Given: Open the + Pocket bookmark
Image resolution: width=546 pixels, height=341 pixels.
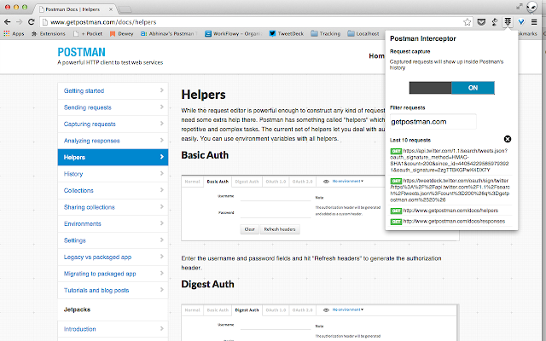Looking at the screenshot, I should pos(88,34).
